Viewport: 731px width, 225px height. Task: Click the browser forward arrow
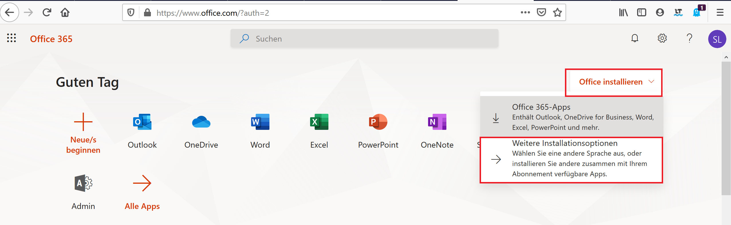pyautogui.click(x=28, y=13)
